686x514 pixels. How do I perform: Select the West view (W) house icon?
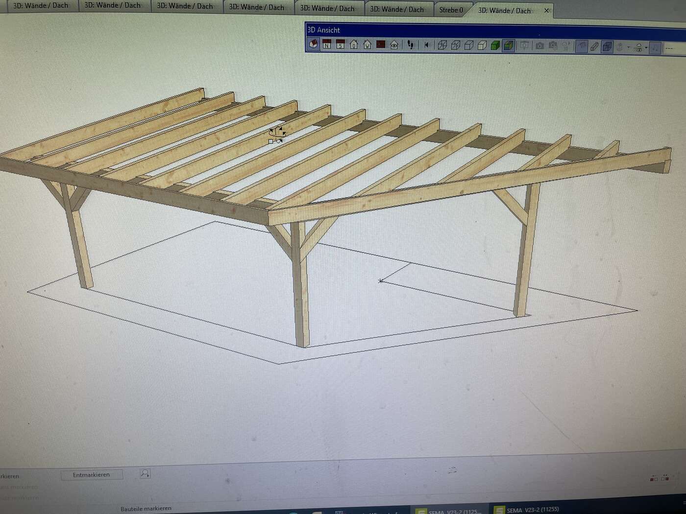coord(367,46)
